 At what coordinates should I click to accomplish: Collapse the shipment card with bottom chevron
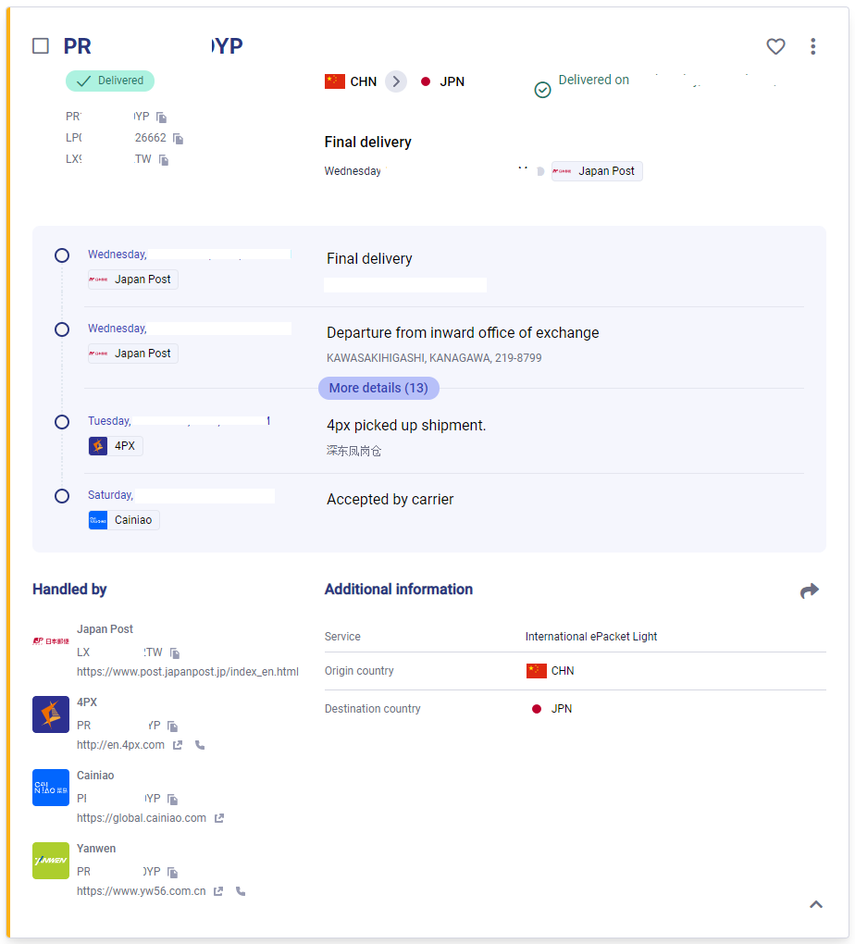pyautogui.click(x=815, y=905)
